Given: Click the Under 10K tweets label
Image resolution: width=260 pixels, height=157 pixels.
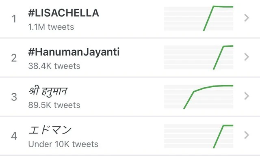Looking at the screenshot, I should [x=63, y=144].
